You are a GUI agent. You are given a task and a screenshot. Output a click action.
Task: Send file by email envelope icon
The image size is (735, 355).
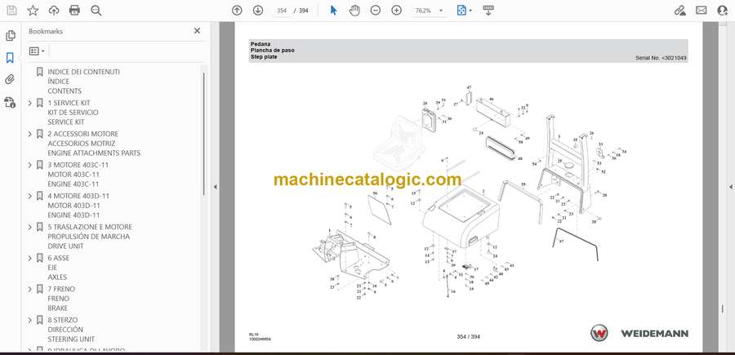[702, 11]
